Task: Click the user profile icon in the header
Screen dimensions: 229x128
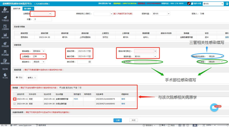Action: 227,4
